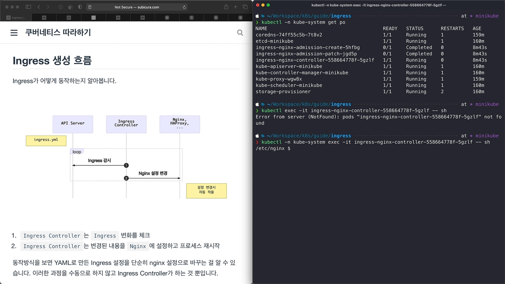Click the Ingress Controller box in the diagram
Viewport: 505px width, 284px height.
tap(126, 124)
